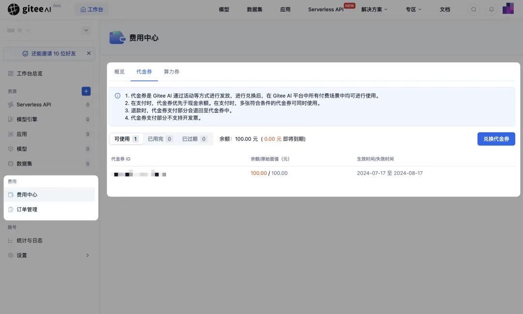Select the 可使用 voucher filter
The height and width of the screenshot is (314, 523).
pos(125,138)
